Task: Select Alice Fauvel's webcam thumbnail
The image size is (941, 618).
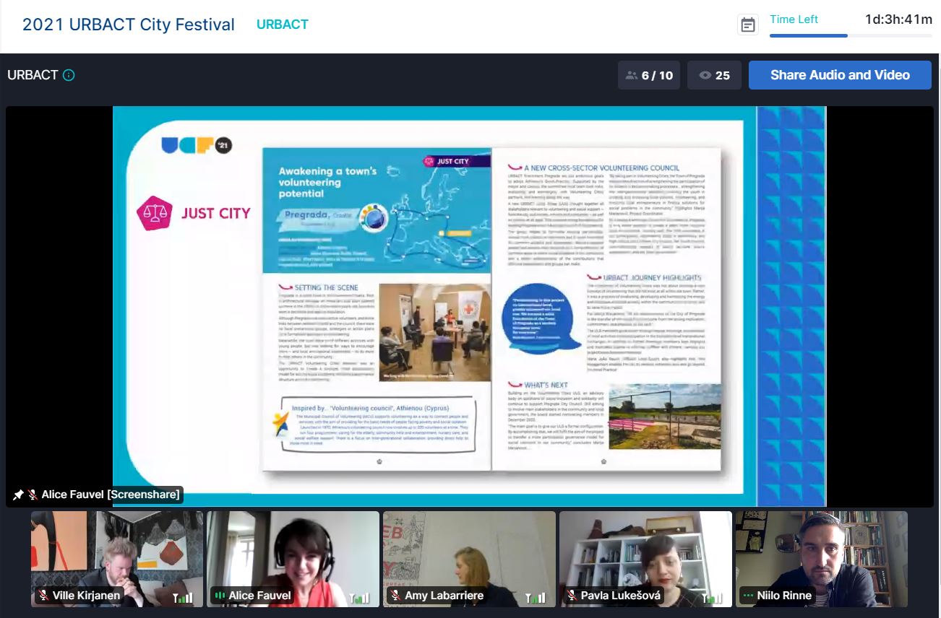Action: point(293,559)
